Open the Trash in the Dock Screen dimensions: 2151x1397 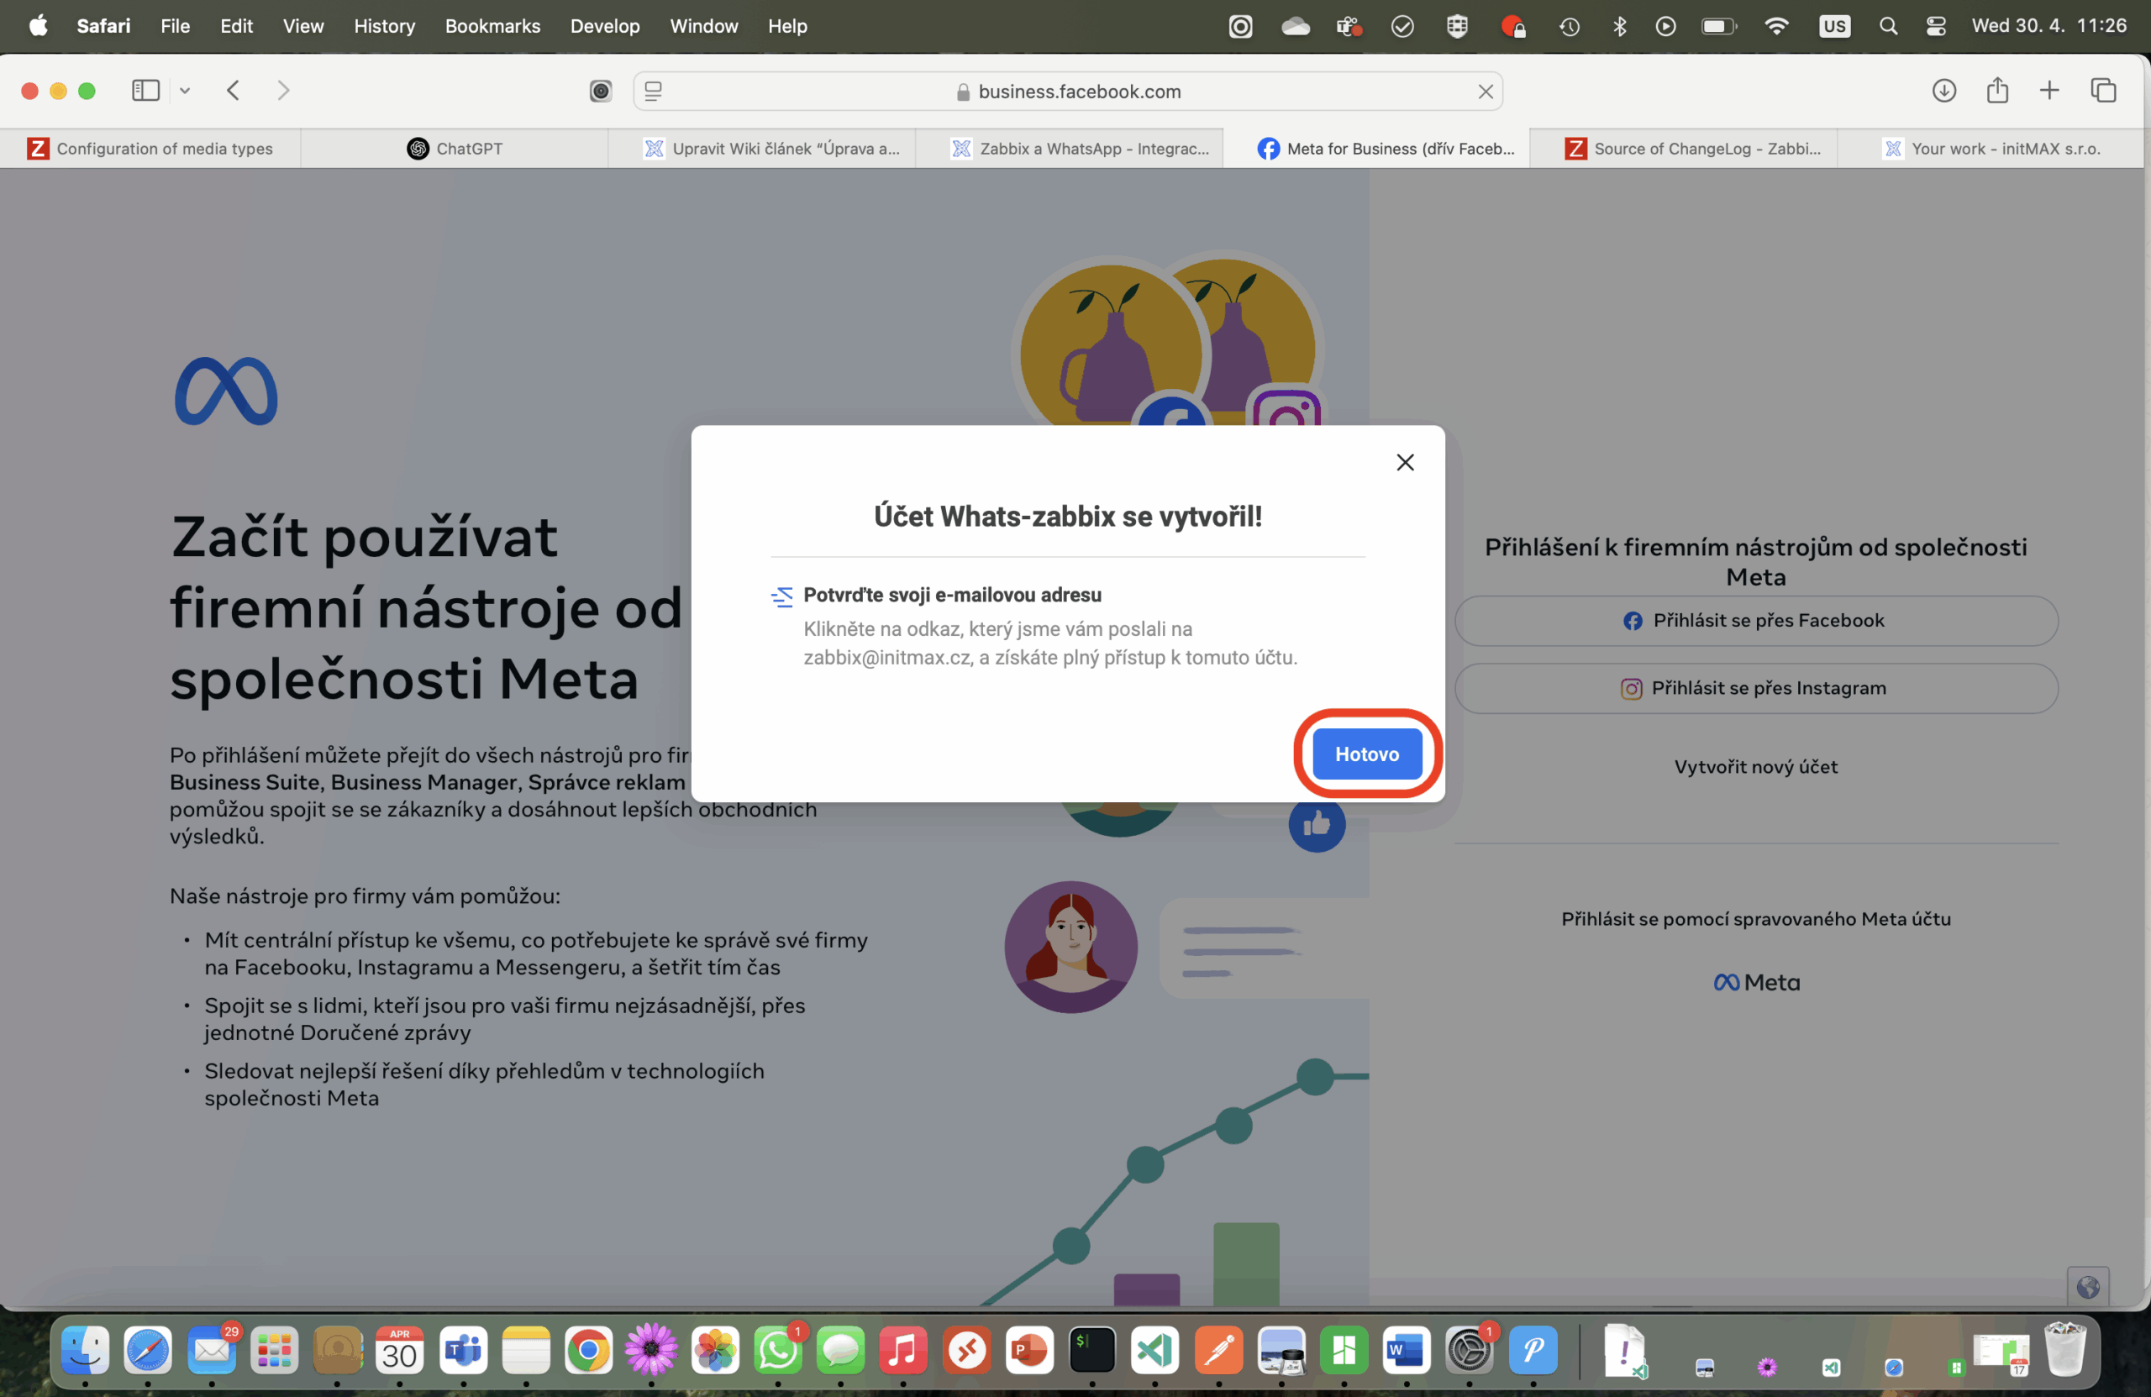click(x=2065, y=1350)
